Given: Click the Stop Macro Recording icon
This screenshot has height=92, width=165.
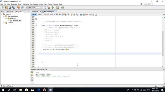Looking at the screenshot, I should (90, 15).
